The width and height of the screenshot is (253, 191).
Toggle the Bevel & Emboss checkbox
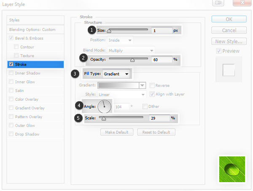(x=11, y=38)
